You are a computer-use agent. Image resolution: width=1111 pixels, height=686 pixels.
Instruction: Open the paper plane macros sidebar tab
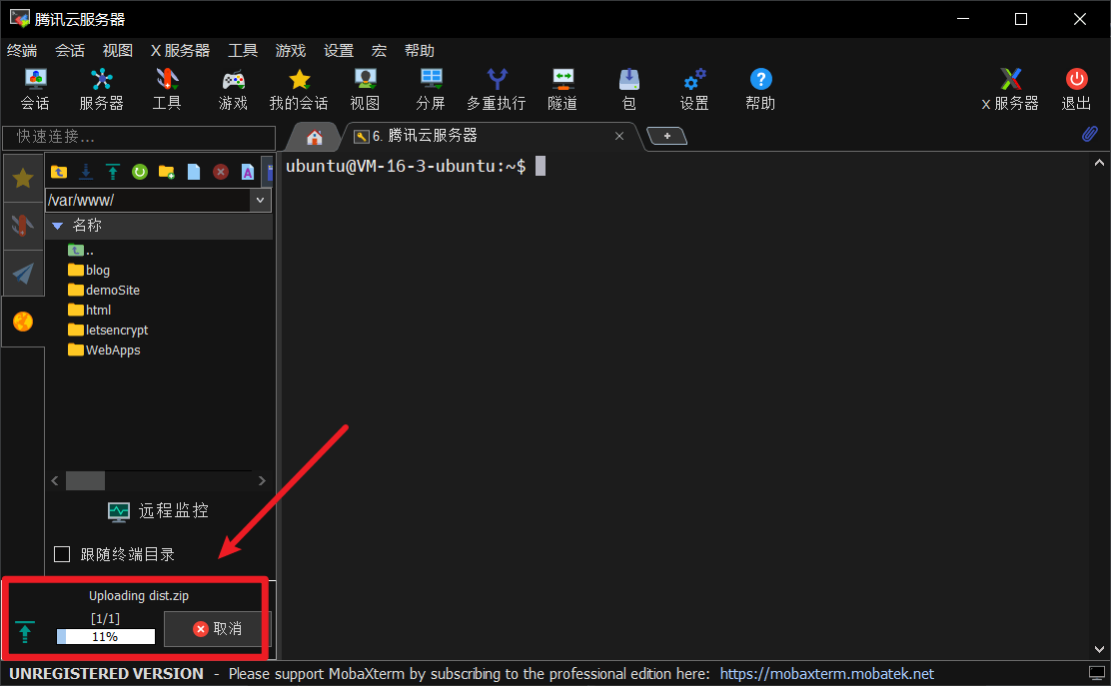(x=23, y=273)
